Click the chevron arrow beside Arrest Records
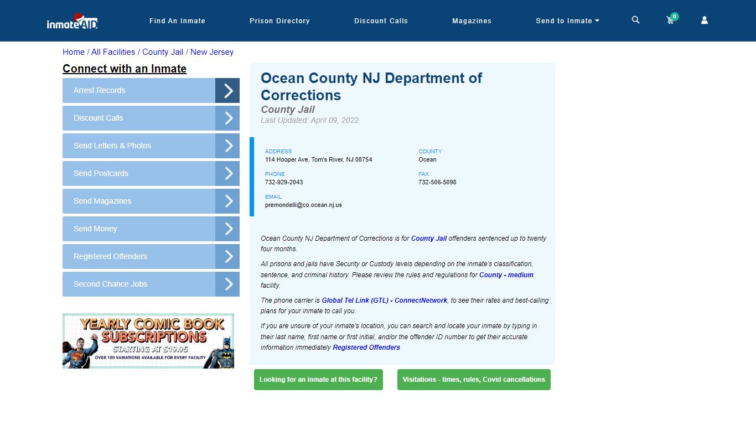The image size is (756, 425). click(x=227, y=90)
